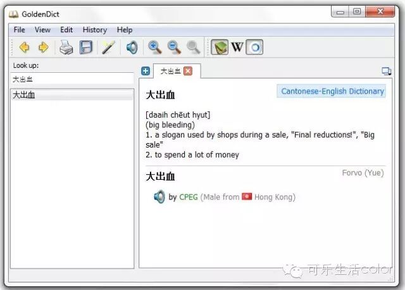Maximize the GoldenDict window
Screen dimensions: 405x290
coord(357,11)
